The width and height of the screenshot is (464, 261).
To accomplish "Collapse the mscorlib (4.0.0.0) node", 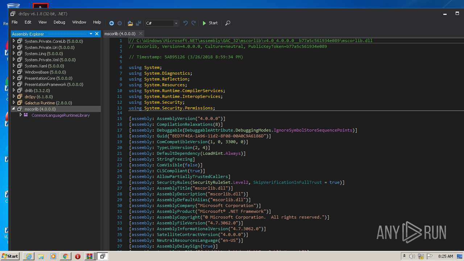I will (x=14, y=109).
